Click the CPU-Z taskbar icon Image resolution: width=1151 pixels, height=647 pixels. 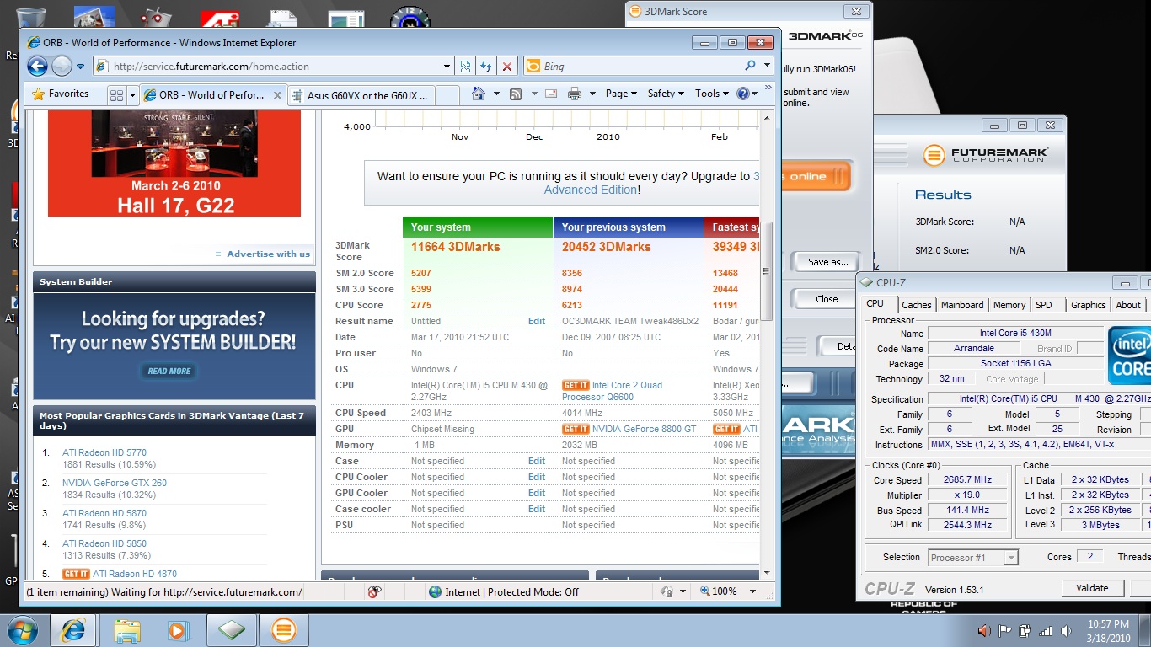click(232, 630)
